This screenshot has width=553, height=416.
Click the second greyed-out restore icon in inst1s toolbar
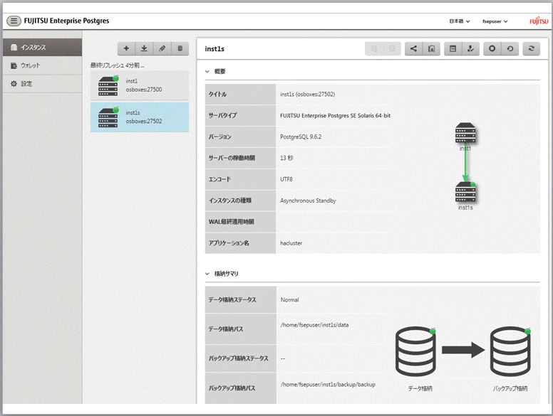click(392, 48)
